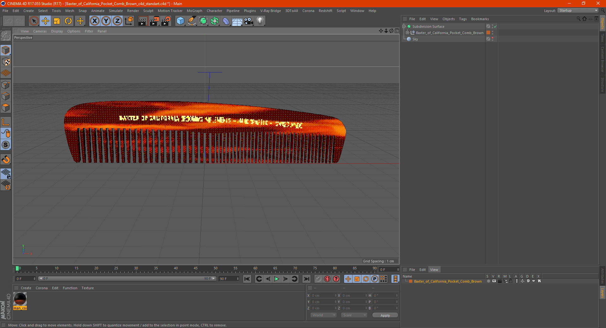Add a Floor environment object

(x=237, y=21)
